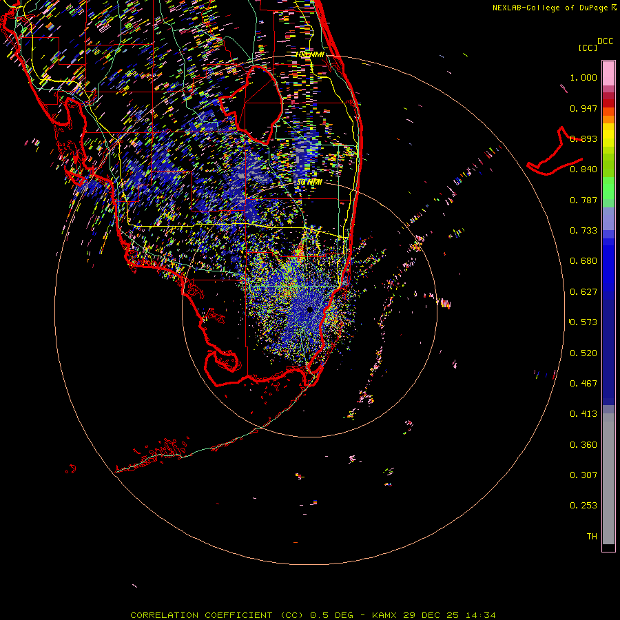Click the 0.840 color scale value
Image resolution: width=620 pixels, height=620 pixels.
583,169
